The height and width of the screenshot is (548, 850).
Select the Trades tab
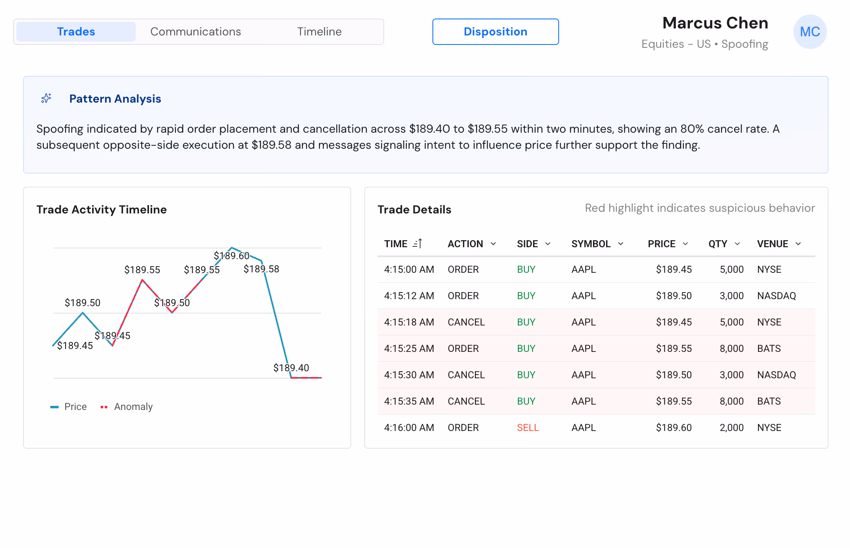pyautogui.click(x=76, y=32)
